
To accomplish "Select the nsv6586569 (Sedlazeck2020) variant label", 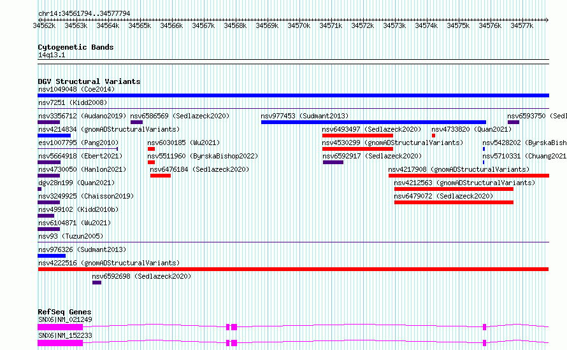I will (180, 116).
